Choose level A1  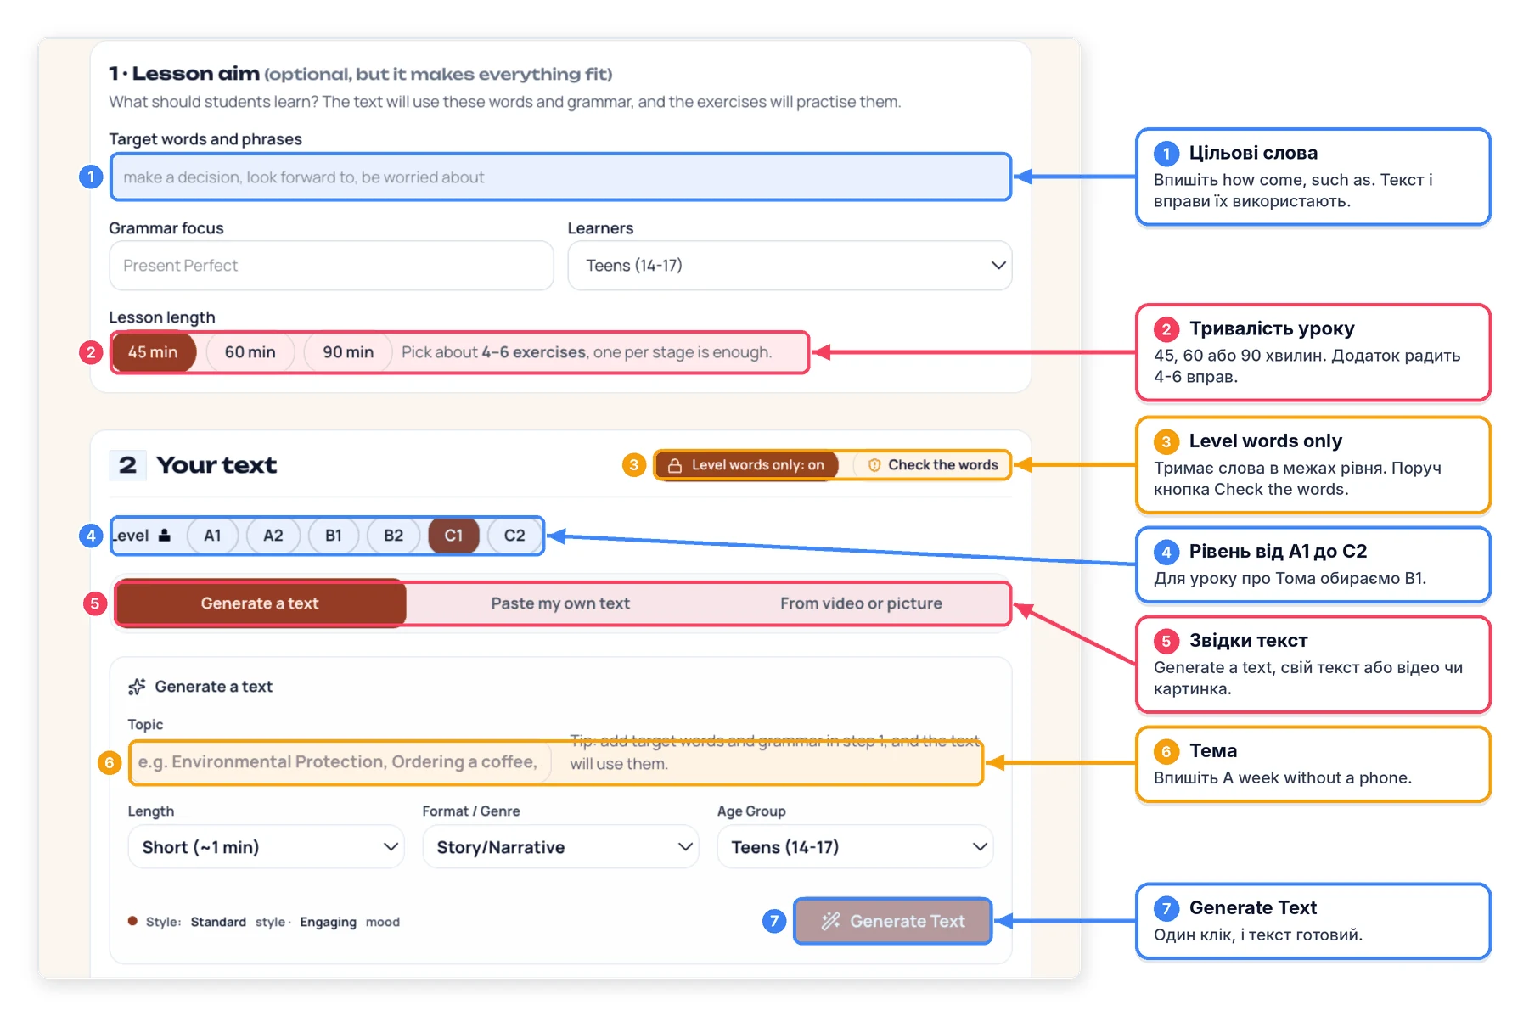[x=212, y=536]
